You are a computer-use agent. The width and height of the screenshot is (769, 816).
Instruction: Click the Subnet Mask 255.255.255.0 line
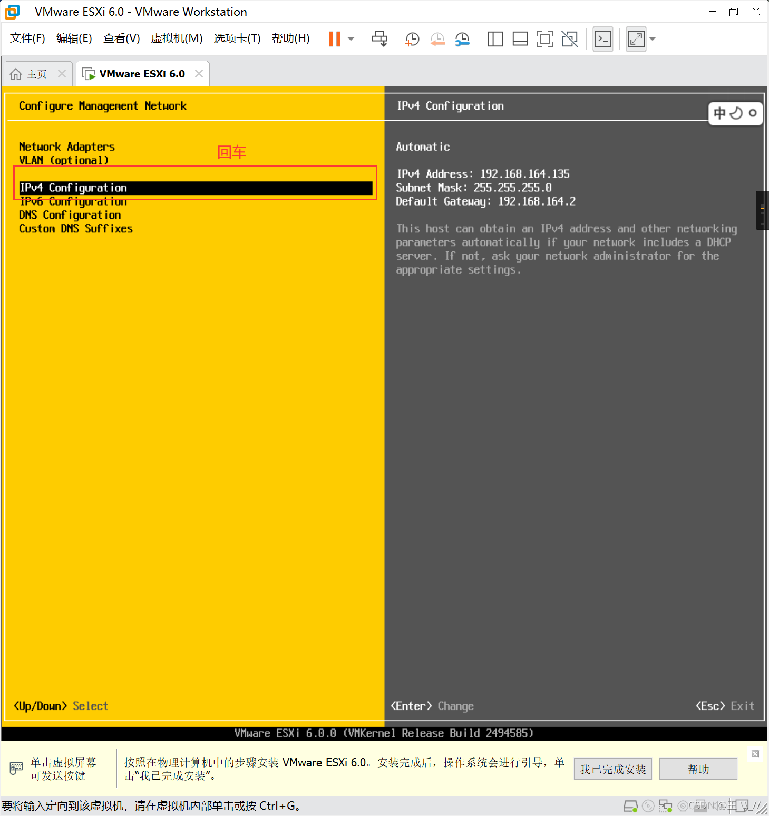pyautogui.click(x=474, y=188)
